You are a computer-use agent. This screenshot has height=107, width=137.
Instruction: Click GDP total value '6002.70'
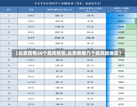click(x=59, y=16)
